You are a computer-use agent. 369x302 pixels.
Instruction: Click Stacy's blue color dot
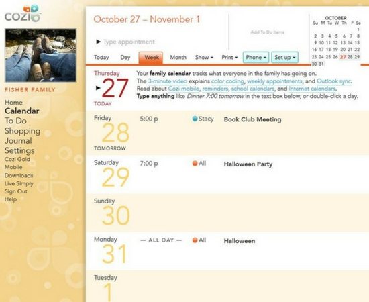point(195,119)
